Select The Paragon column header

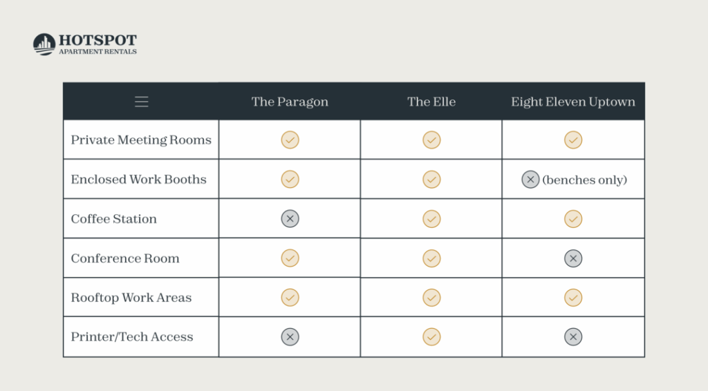point(290,102)
